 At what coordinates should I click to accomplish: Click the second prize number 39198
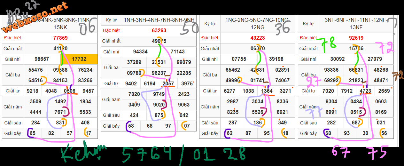[276, 59]
